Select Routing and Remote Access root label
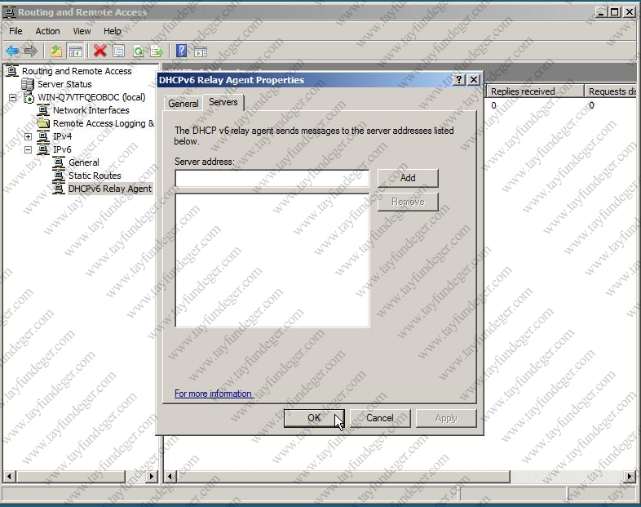The height and width of the screenshot is (507, 641). (77, 71)
